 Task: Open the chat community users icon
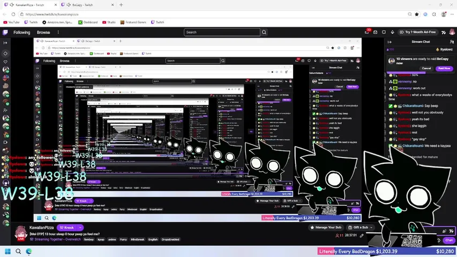coord(452,42)
